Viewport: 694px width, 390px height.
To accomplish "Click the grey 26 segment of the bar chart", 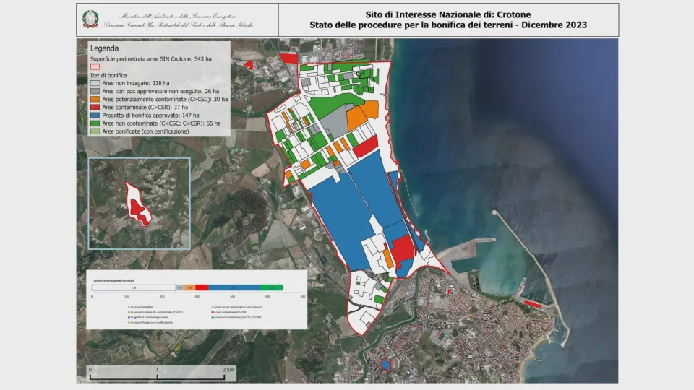I will [x=180, y=287].
